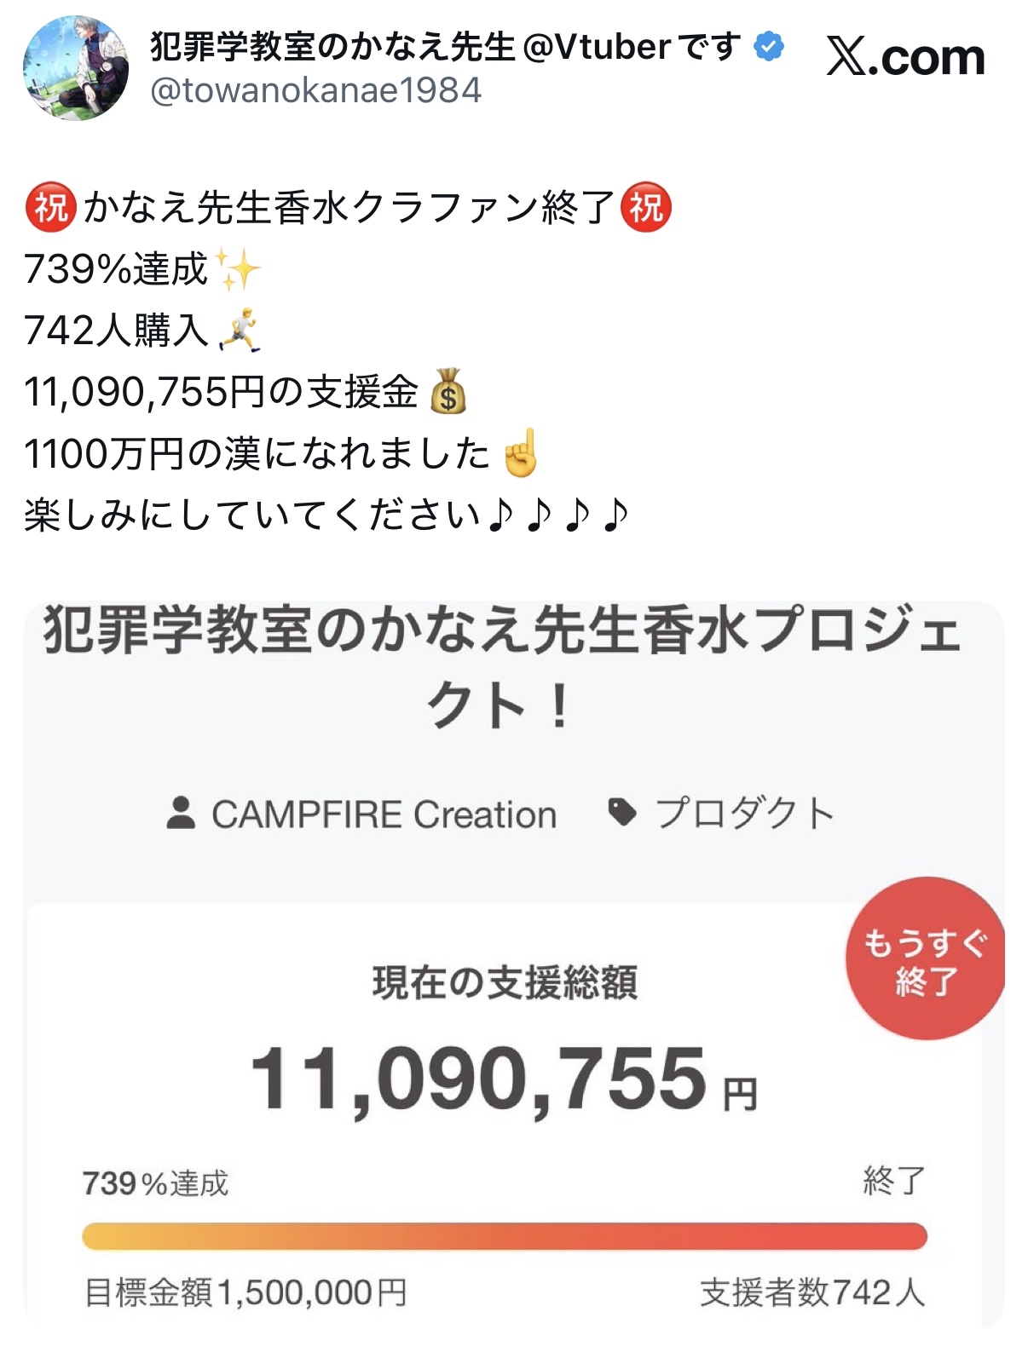Click the money bag emoji

448,392
